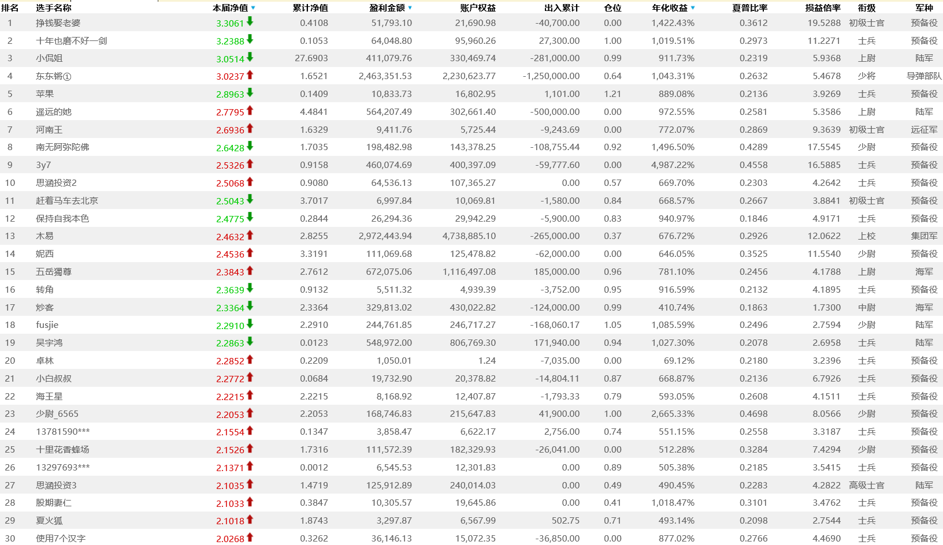Click red up arrow for 妮西

[250, 253]
